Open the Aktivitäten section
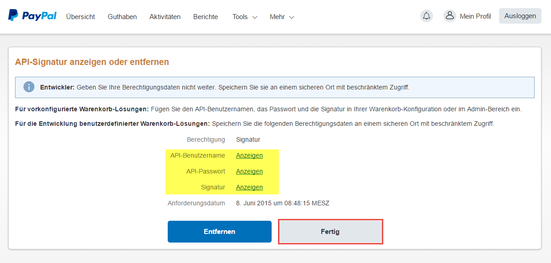The image size is (551, 263). click(165, 17)
